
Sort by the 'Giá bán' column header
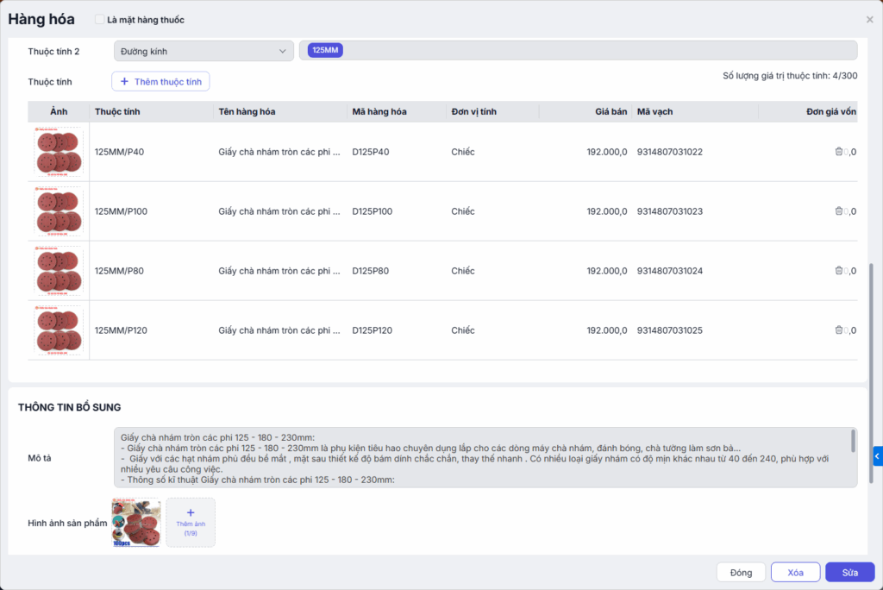tap(611, 112)
